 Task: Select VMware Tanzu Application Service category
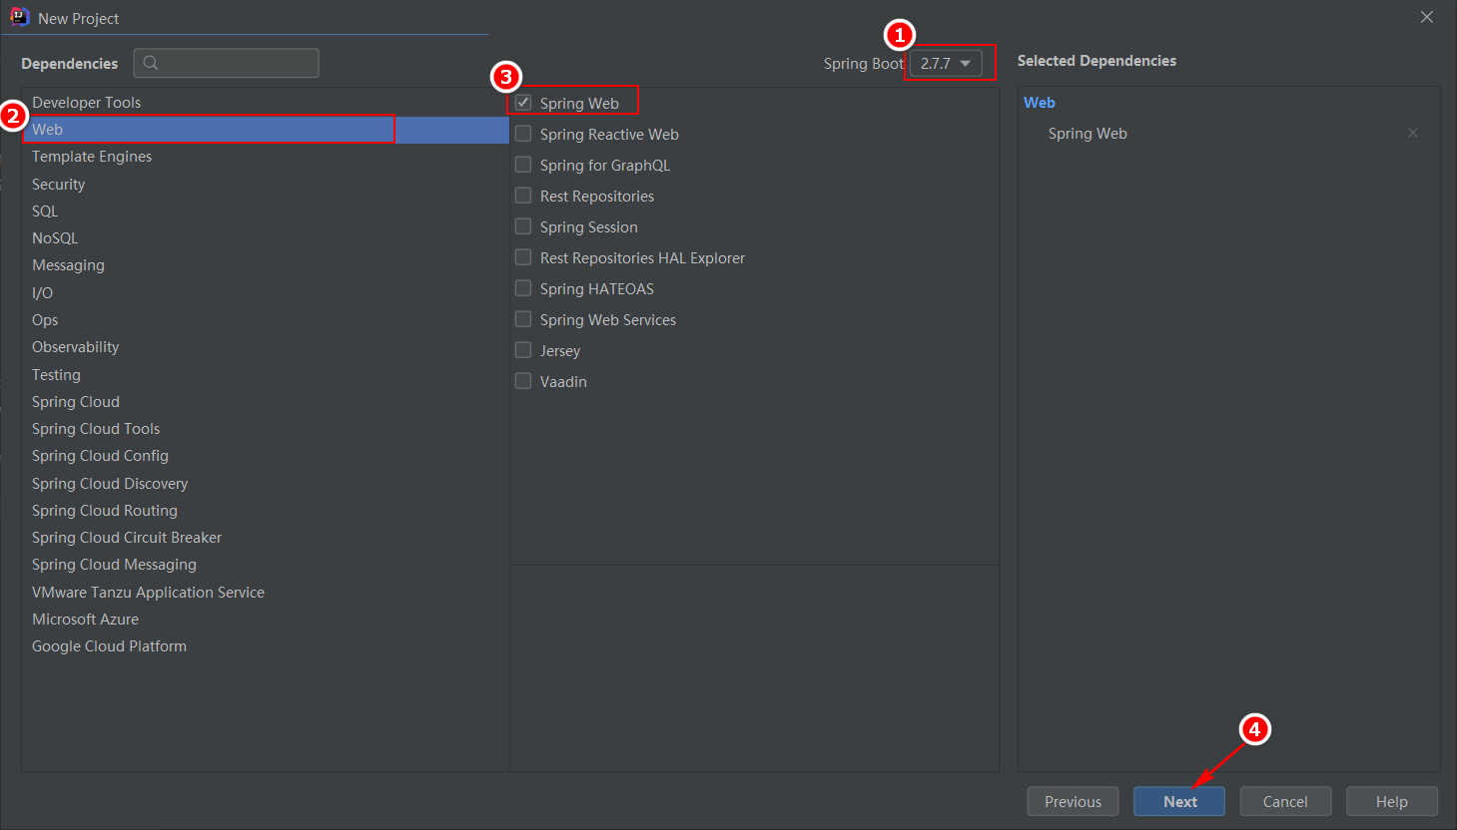[x=266, y=593]
